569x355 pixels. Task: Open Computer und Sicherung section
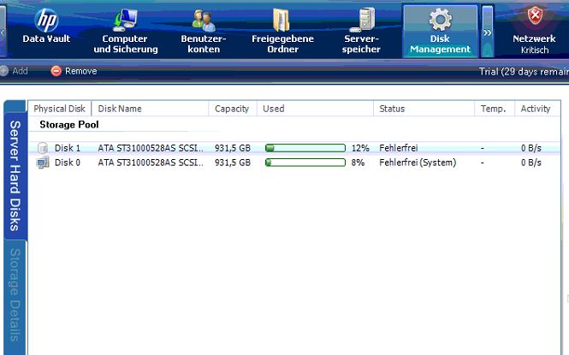click(125, 29)
